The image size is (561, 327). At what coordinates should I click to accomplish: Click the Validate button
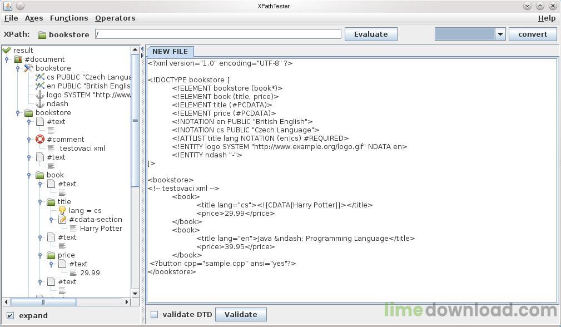click(241, 314)
